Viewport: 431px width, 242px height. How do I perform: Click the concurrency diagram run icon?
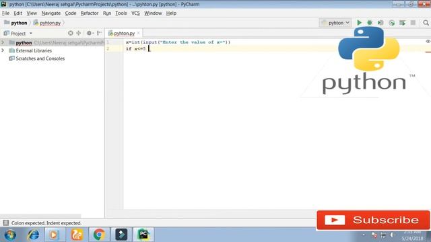(x=402, y=23)
